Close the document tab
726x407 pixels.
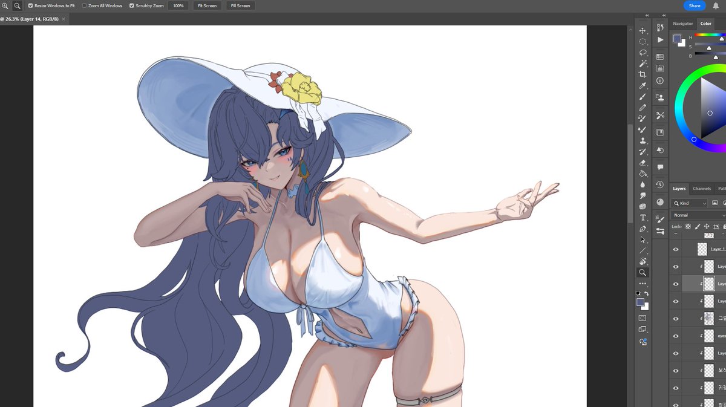[64, 19]
